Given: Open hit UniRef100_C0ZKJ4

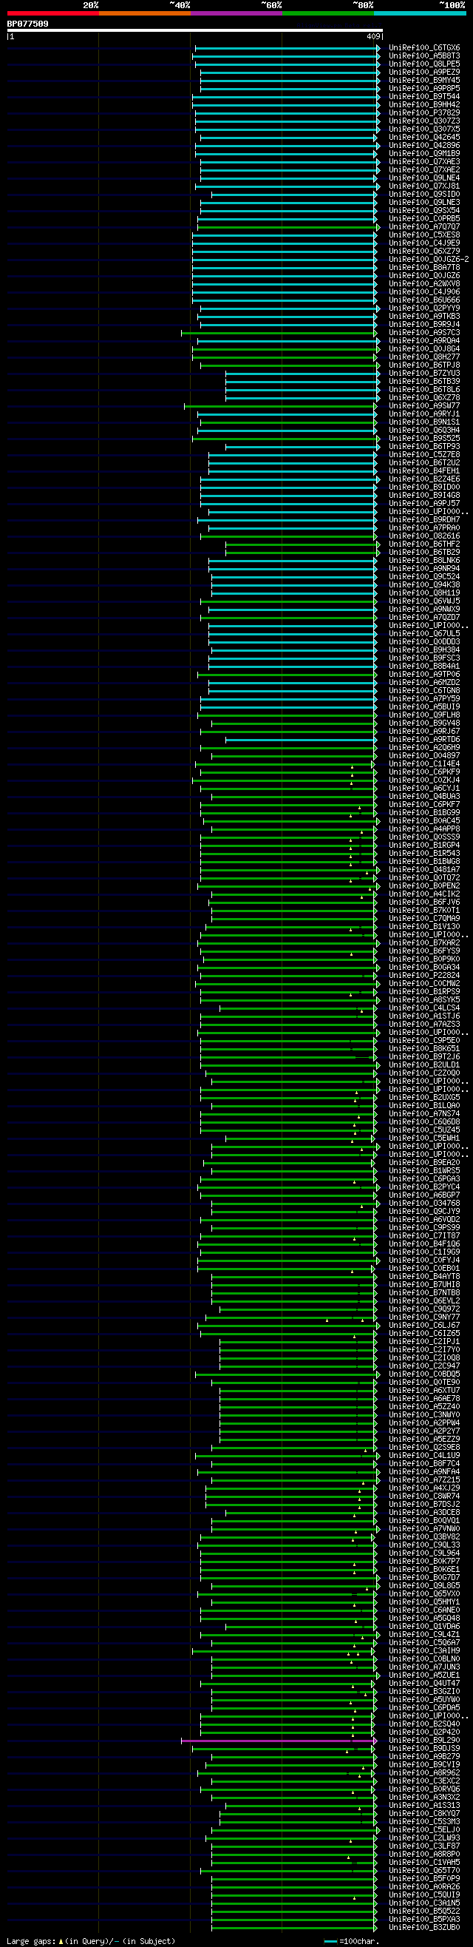Looking at the screenshot, I should coord(424,780).
